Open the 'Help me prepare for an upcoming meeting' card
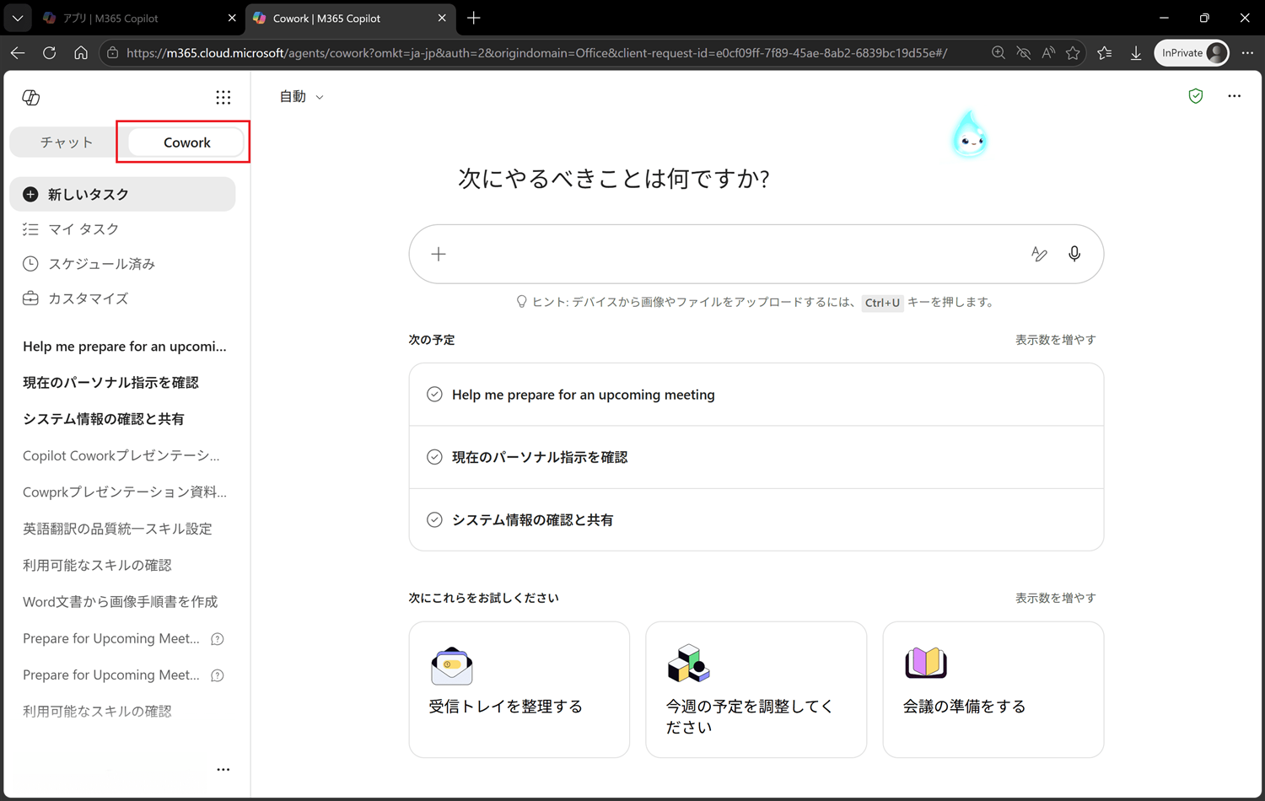1265x801 pixels. [x=756, y=395]
